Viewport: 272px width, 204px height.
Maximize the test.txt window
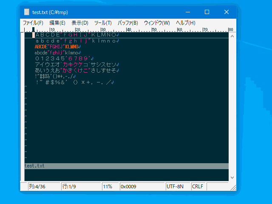tap(207, 12)
